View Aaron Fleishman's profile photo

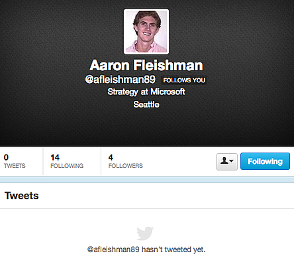(146, 31)
